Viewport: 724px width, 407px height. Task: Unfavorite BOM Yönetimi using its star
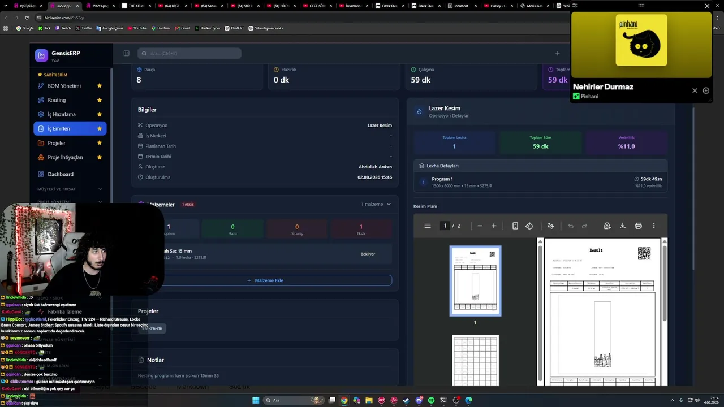(x=100, y=86)
